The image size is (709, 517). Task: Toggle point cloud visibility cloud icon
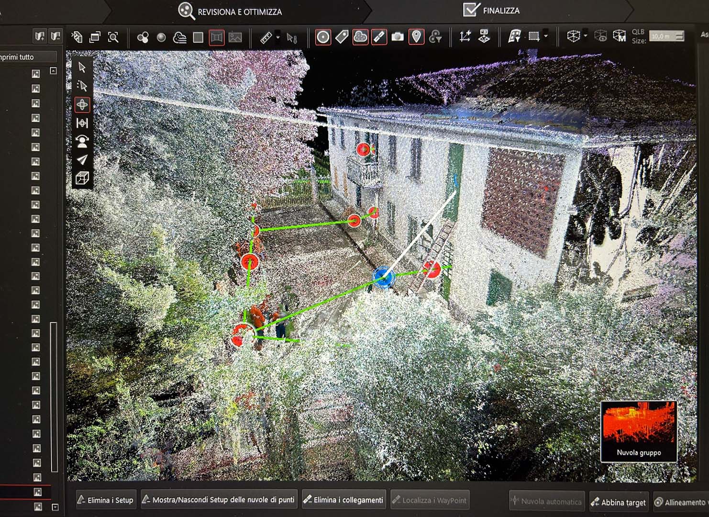pyautogui.click(x=360, y=37)
